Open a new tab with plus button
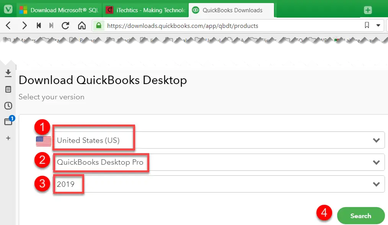The width and height of the screenshot is (388, 225). click(x=368, y=10)
